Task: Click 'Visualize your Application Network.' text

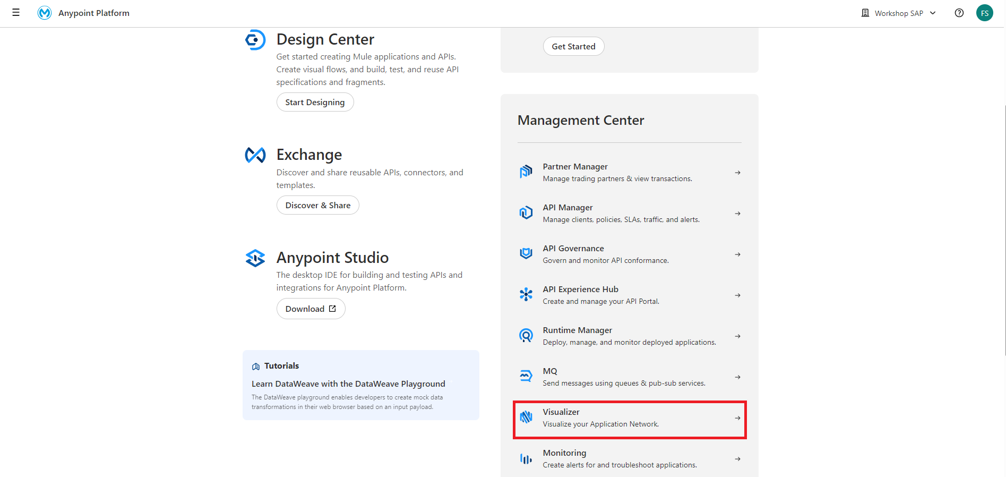Action: coord(600,424)
